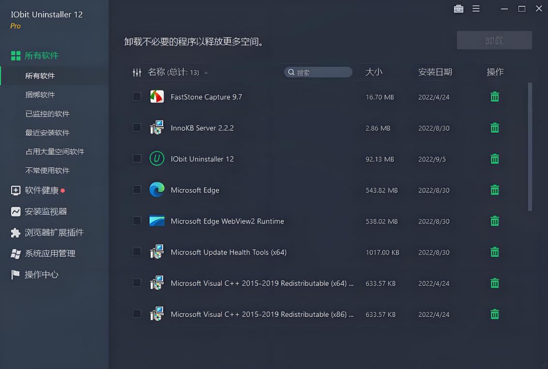Switch to 最近安装软件 list

click(x=47, y=133)
